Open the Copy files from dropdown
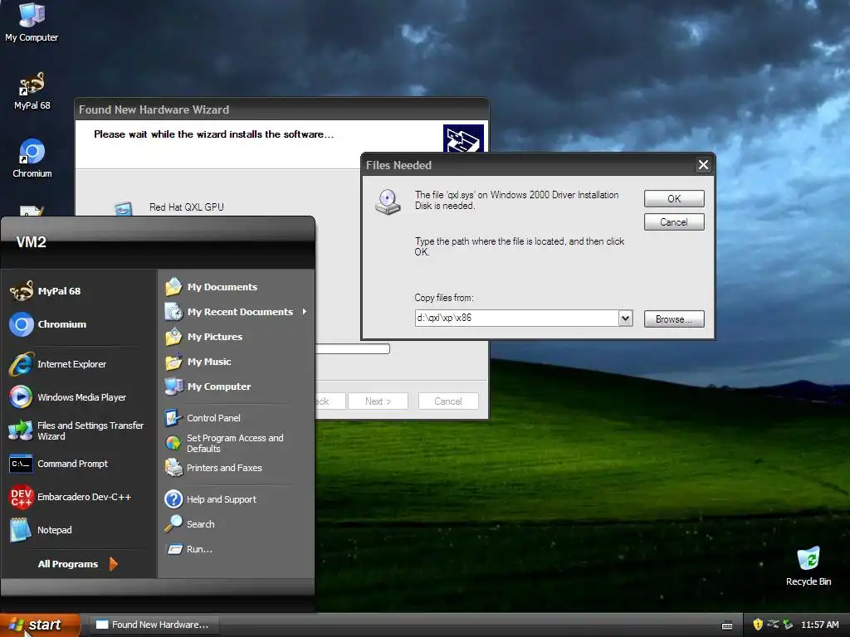The height and width of the screenshot is (637, 850). pyautogui.click(x=625, y=318)
